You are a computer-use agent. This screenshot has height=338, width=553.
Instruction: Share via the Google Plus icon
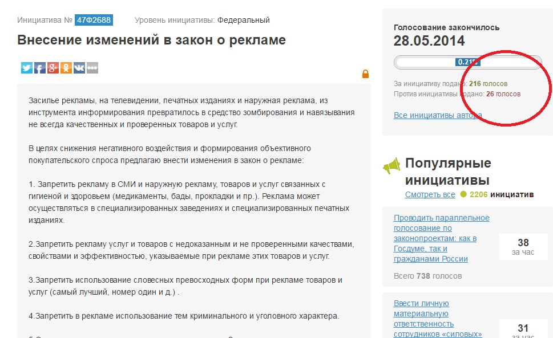click(53, 68)
